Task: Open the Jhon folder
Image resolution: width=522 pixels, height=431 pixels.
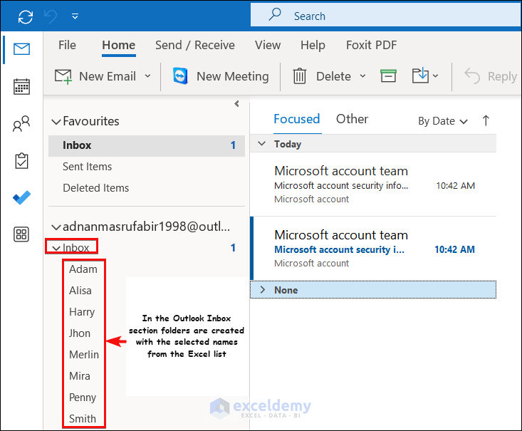Action: [x=80, y=333]
